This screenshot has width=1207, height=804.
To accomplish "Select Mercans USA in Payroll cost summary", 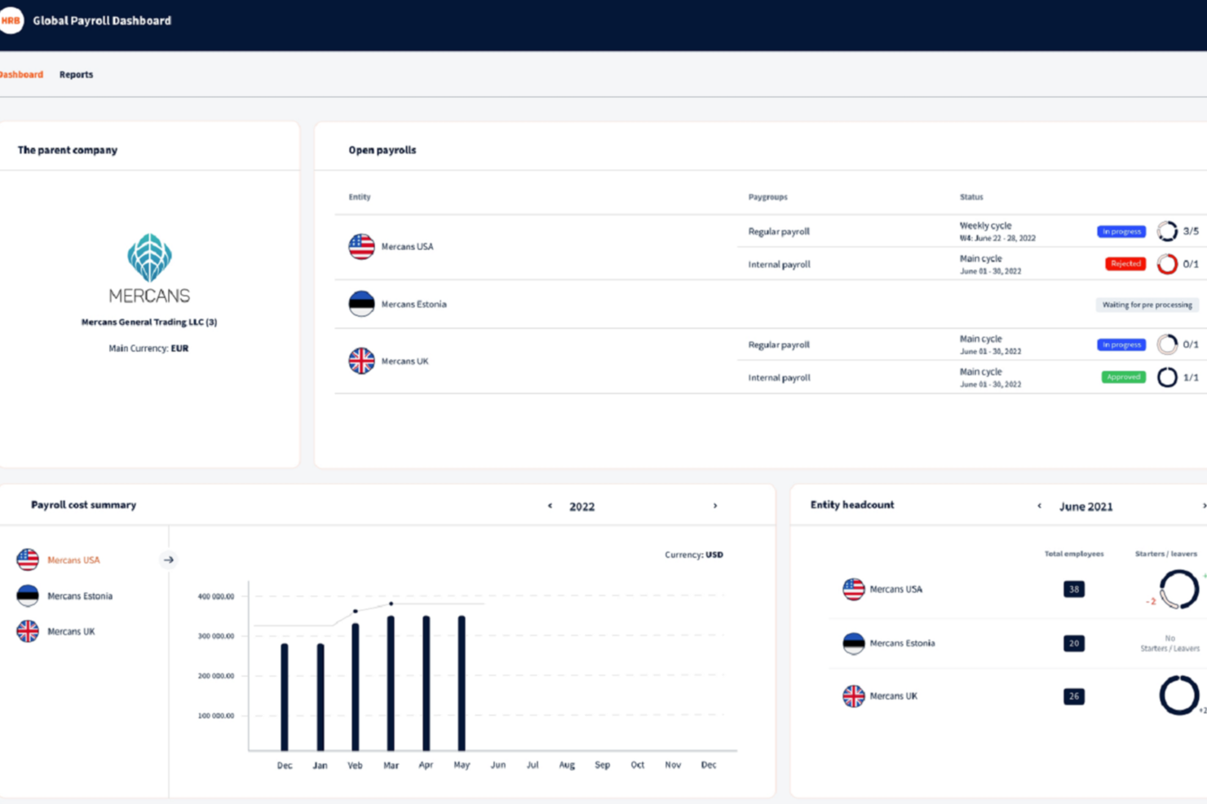I will 73,560.
